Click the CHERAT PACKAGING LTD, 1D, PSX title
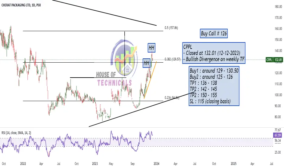The image size is (284, 168). point(21,5)
